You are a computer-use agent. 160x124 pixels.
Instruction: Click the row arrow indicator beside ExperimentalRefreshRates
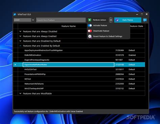pos(16,65)
